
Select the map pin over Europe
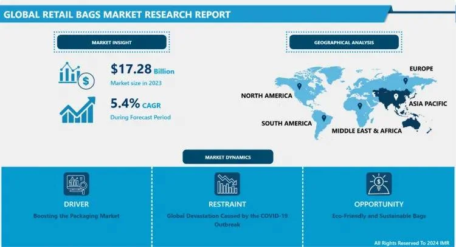[406, 80]
